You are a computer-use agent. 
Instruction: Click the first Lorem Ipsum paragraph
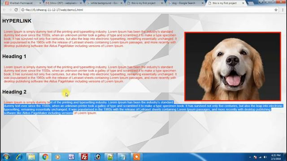click(x=90, y=39)
